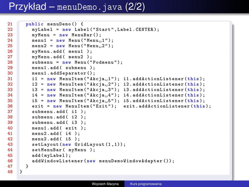Click the line 'menu1.add( submenu );'
249x187 pixels.
pos(64,68)
